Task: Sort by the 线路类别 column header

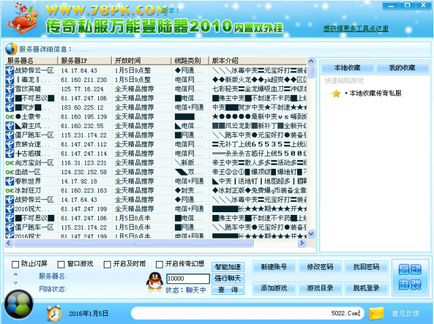Action: point(190,60)
